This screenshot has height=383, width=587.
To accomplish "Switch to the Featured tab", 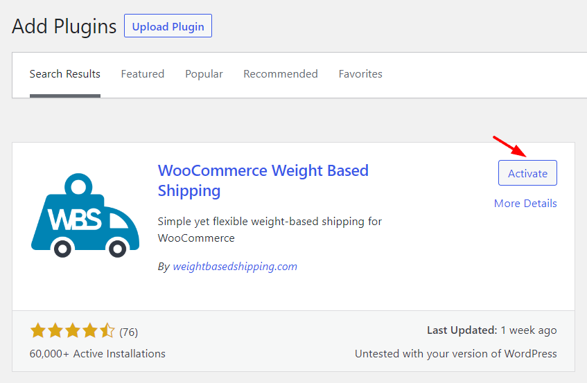I will (x=143, y=74).
